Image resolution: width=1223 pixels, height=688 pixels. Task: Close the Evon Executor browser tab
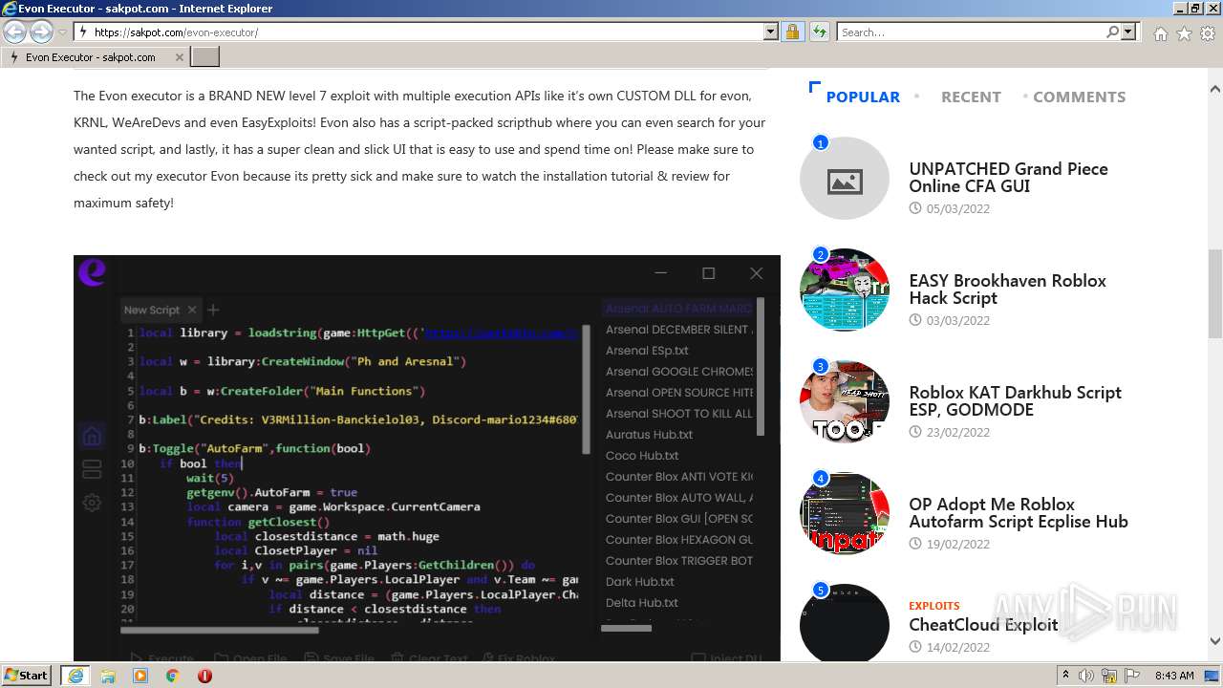point(179,57)
